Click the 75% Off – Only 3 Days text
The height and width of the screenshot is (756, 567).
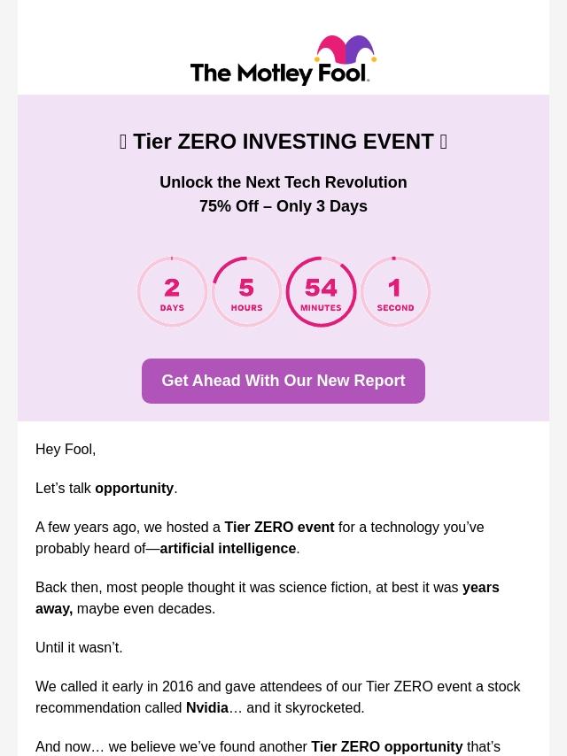coord(283,206)
